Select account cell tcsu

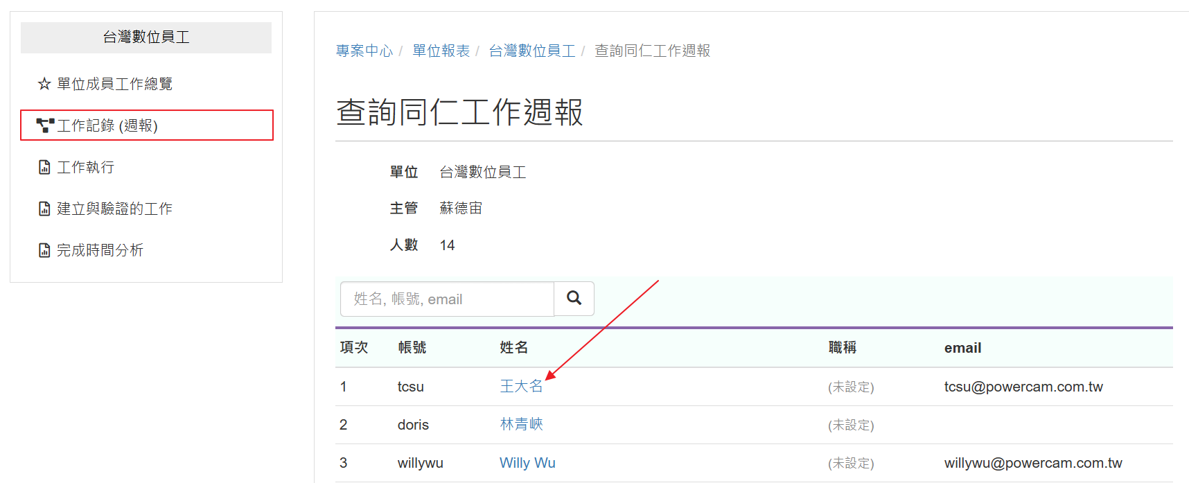click(411, 387)
